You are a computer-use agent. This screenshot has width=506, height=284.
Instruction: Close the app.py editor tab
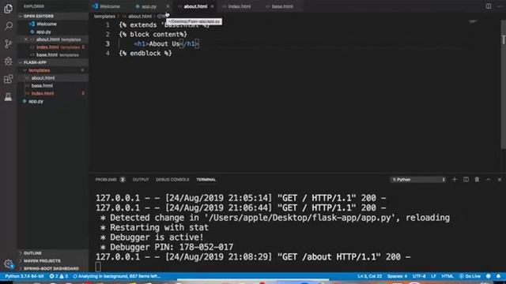point(168,6)
